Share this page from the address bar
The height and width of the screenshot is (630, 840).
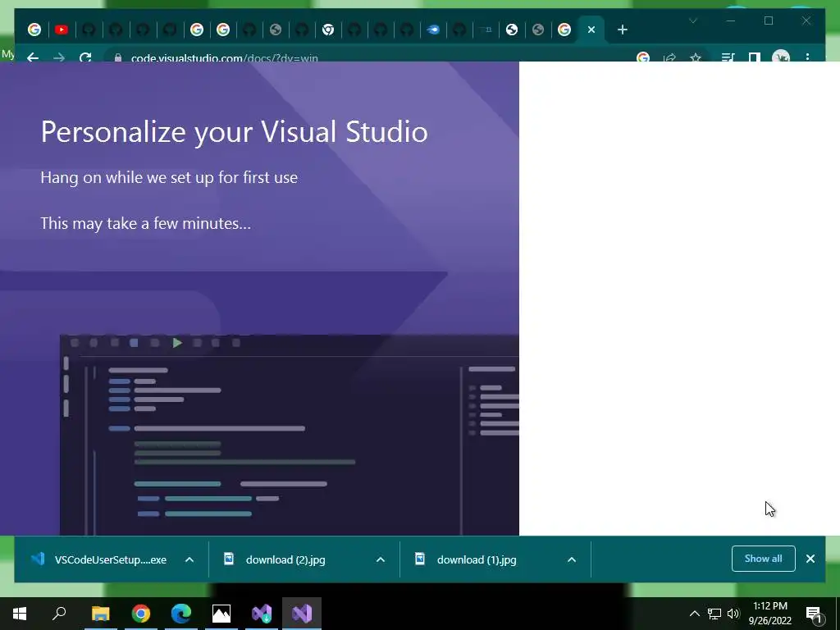[669, 57]
